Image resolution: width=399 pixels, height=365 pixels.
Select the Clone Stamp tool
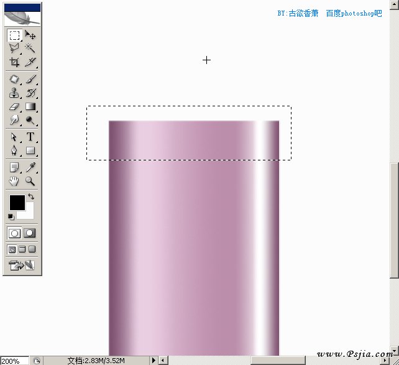pos(14,93)
